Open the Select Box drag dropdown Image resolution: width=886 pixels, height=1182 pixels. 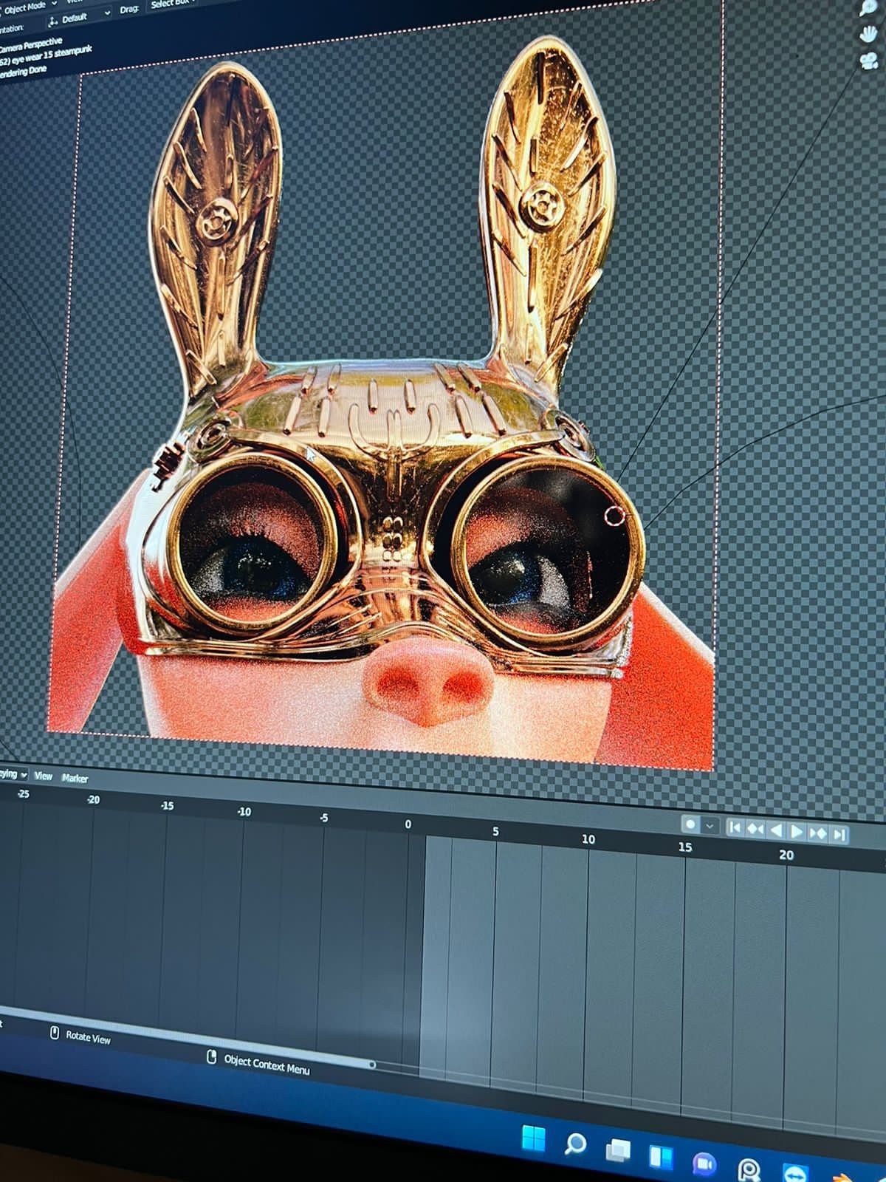click(171, 4)
